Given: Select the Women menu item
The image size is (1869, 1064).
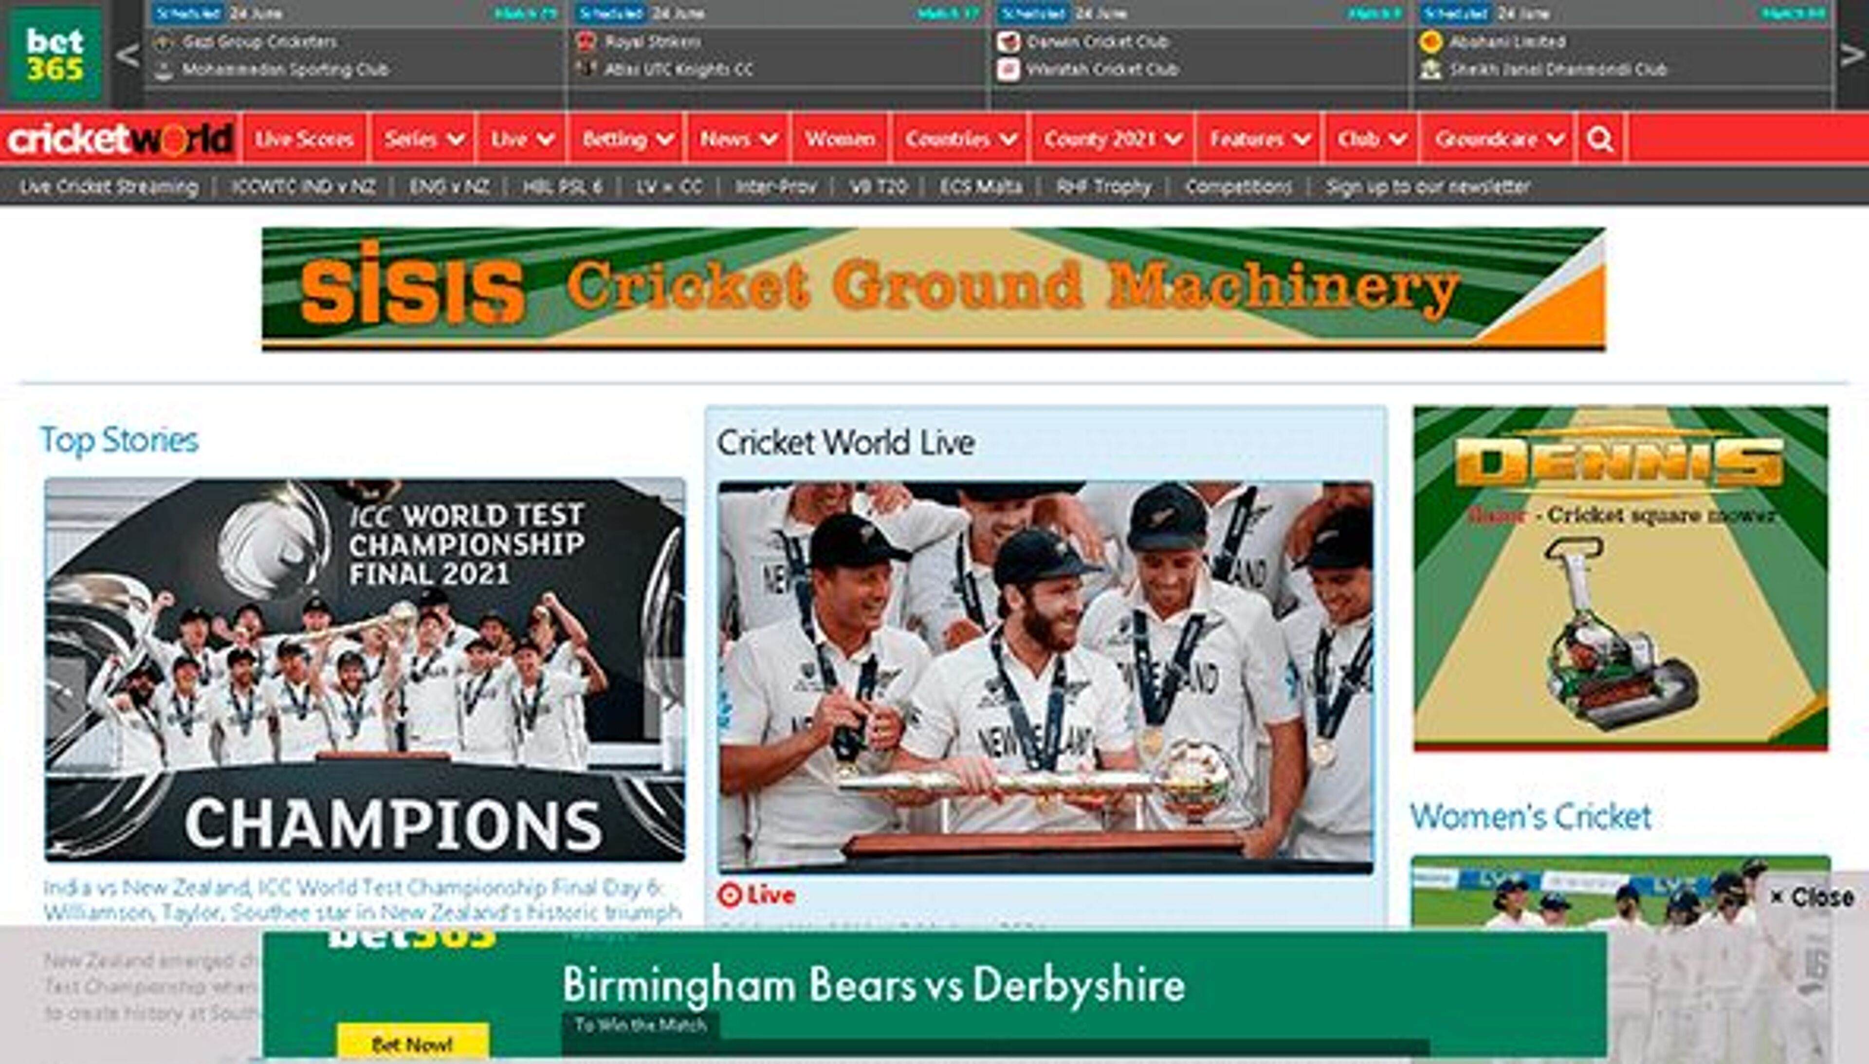Looking at the screenshot, I should point(840,139).
